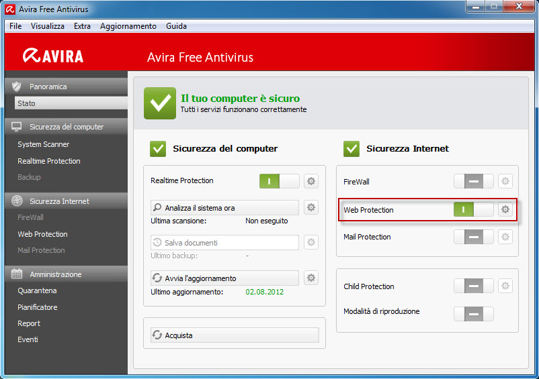Click the Avira title bar app icon
Image resolution: width=539 pixels, height=379 pixels.
[x=10, y=9]
